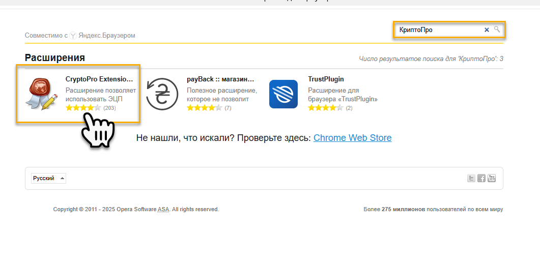Open the Twitter social icon
540x260 pixels.
471,178
